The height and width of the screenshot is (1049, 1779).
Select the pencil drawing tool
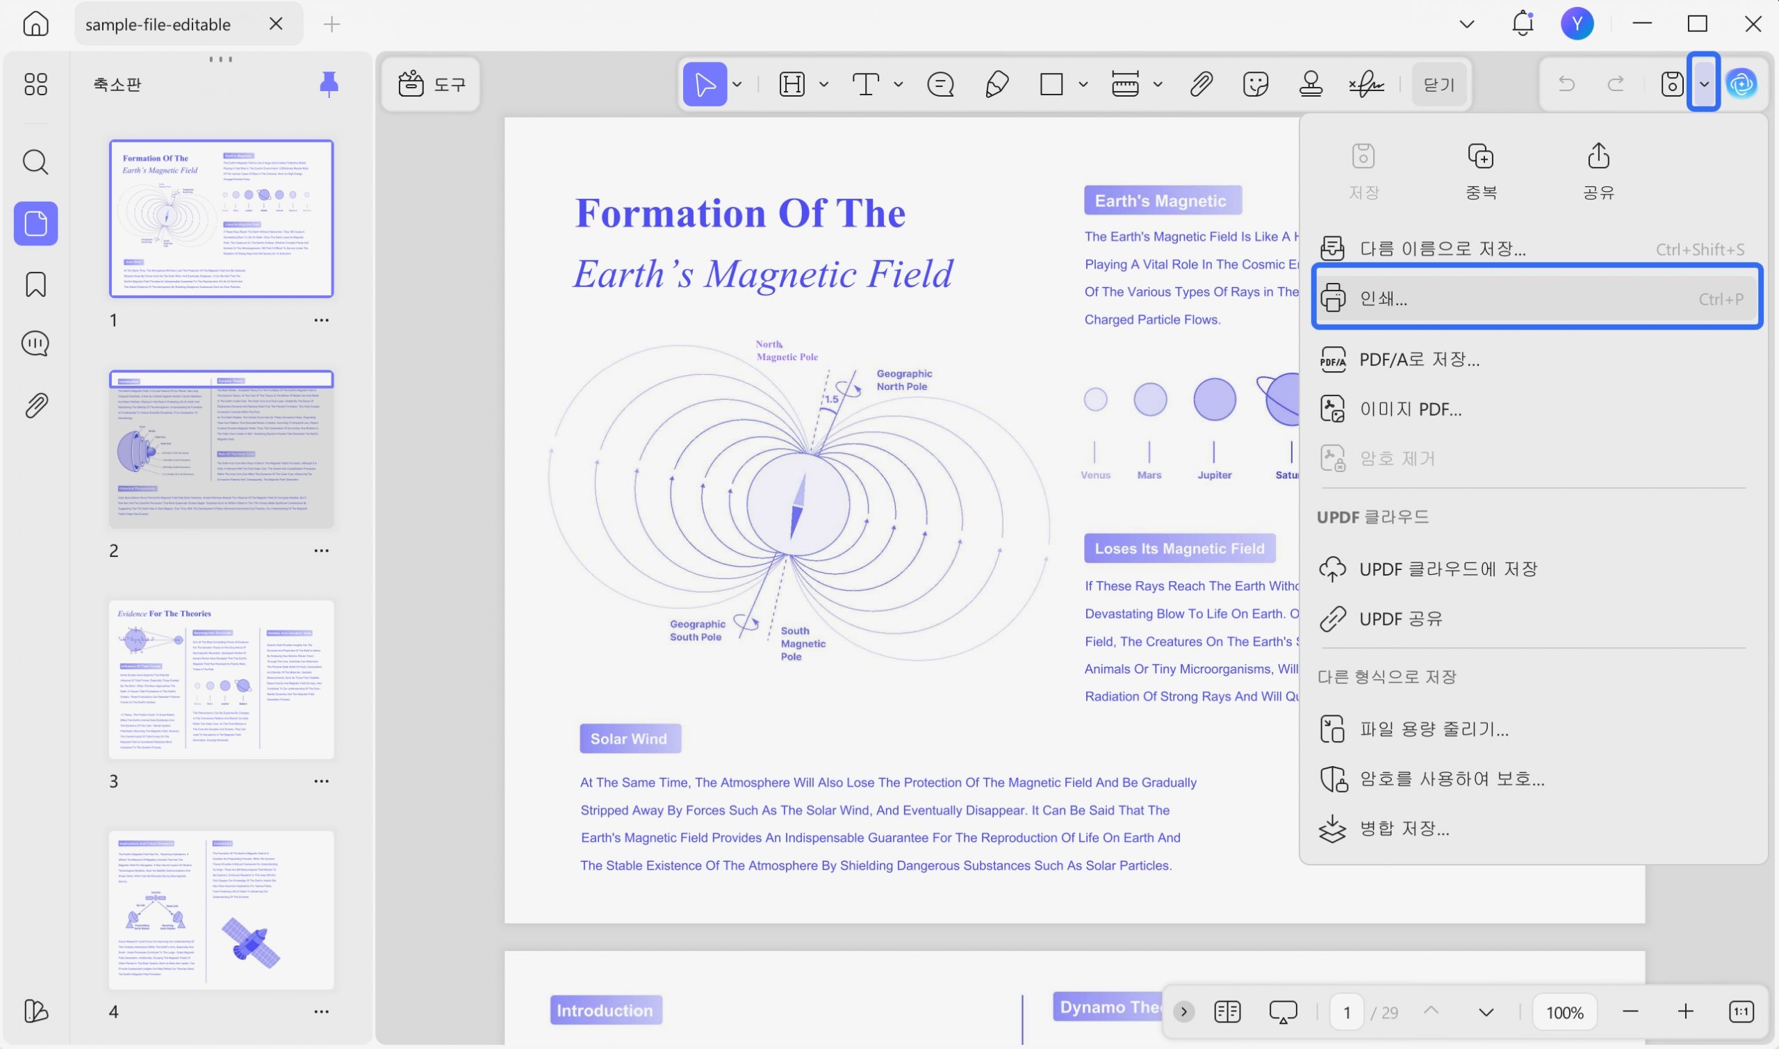(x=997, y=85)
